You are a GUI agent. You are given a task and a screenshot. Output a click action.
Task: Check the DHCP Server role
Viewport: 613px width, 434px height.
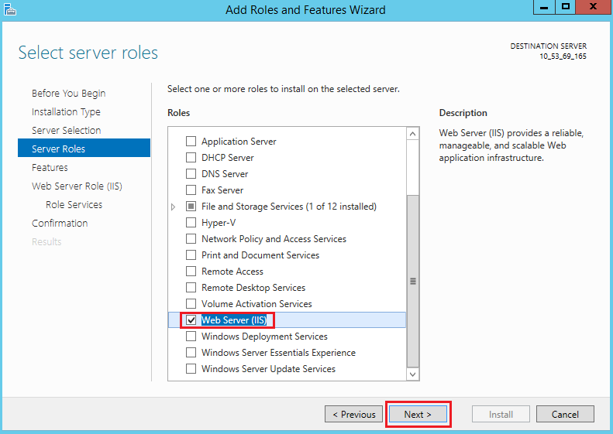coord(191,158)
